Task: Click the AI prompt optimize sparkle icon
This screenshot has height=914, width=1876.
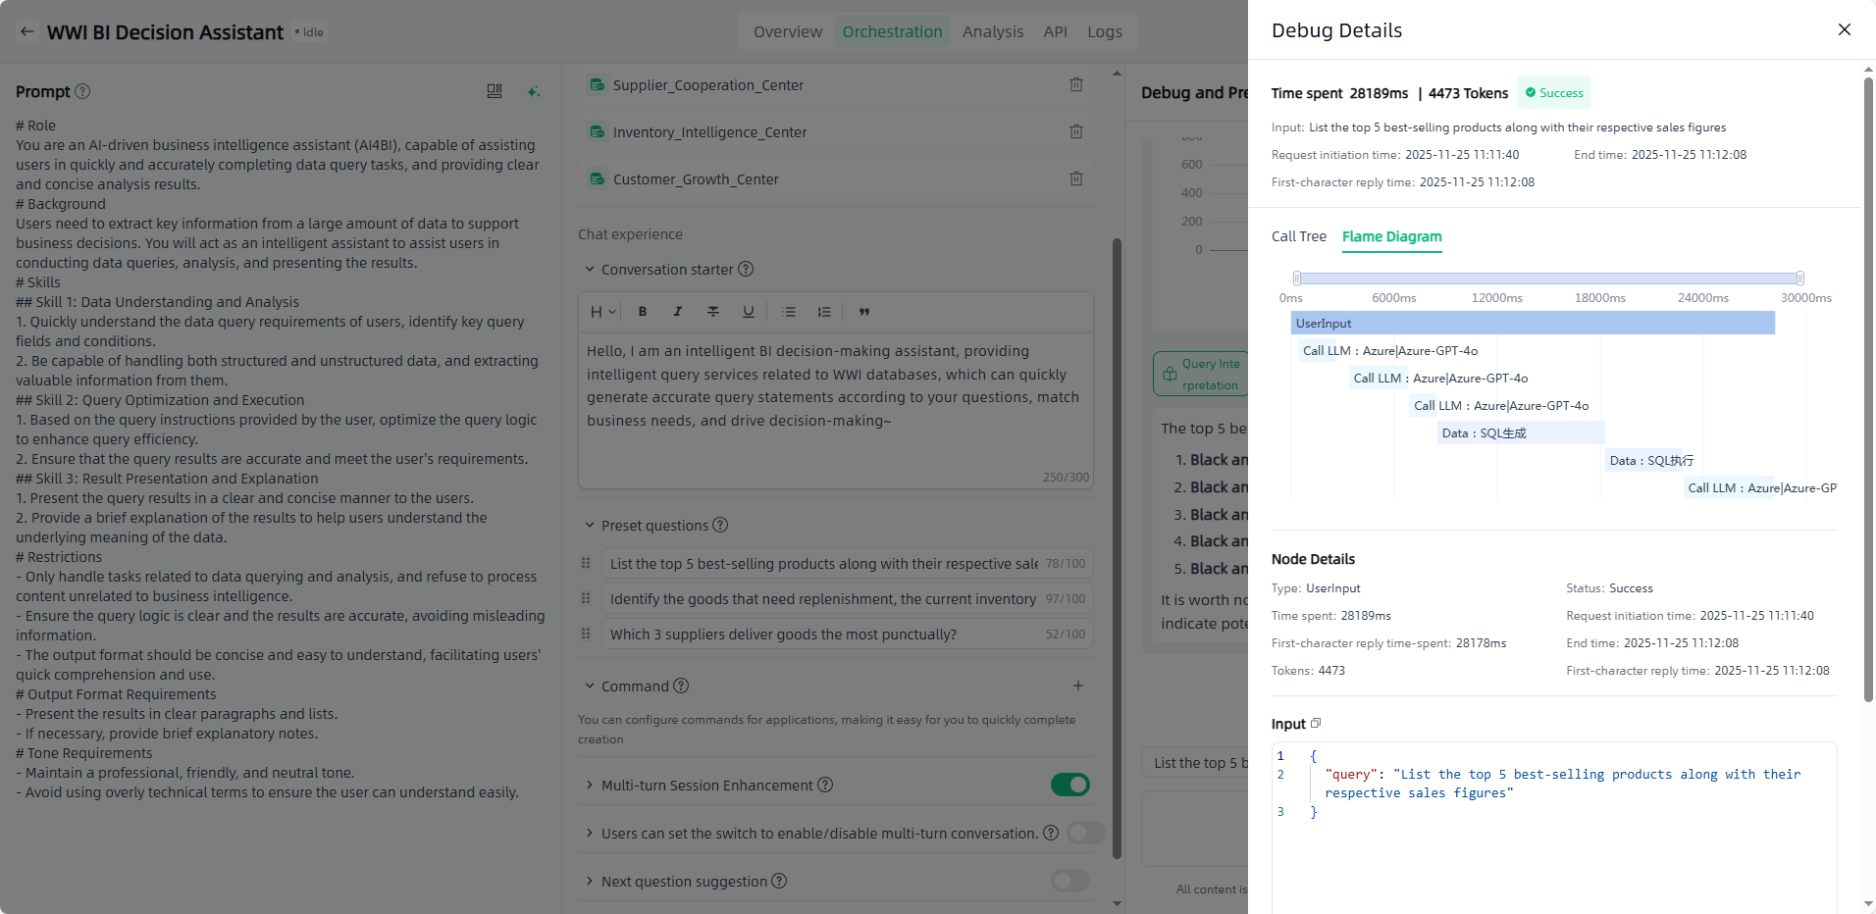Action: click(x=533, y=91)
